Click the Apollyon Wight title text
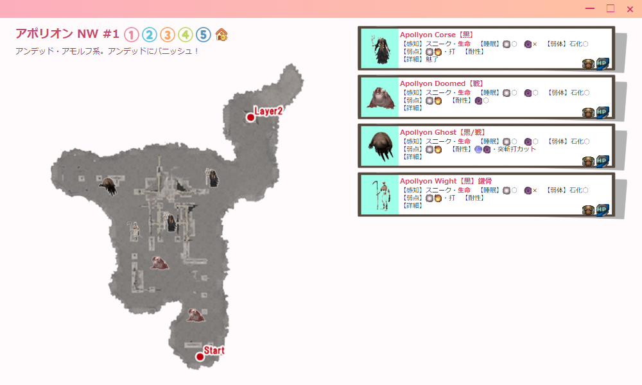This screenshot has height=385, width=642. point(429,181)
